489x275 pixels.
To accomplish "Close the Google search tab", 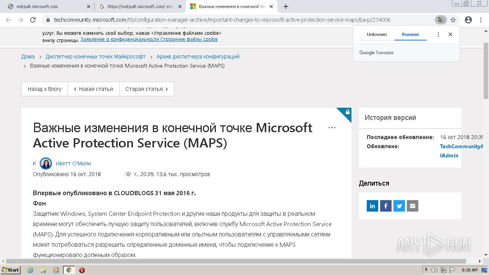I will [180, 6].
